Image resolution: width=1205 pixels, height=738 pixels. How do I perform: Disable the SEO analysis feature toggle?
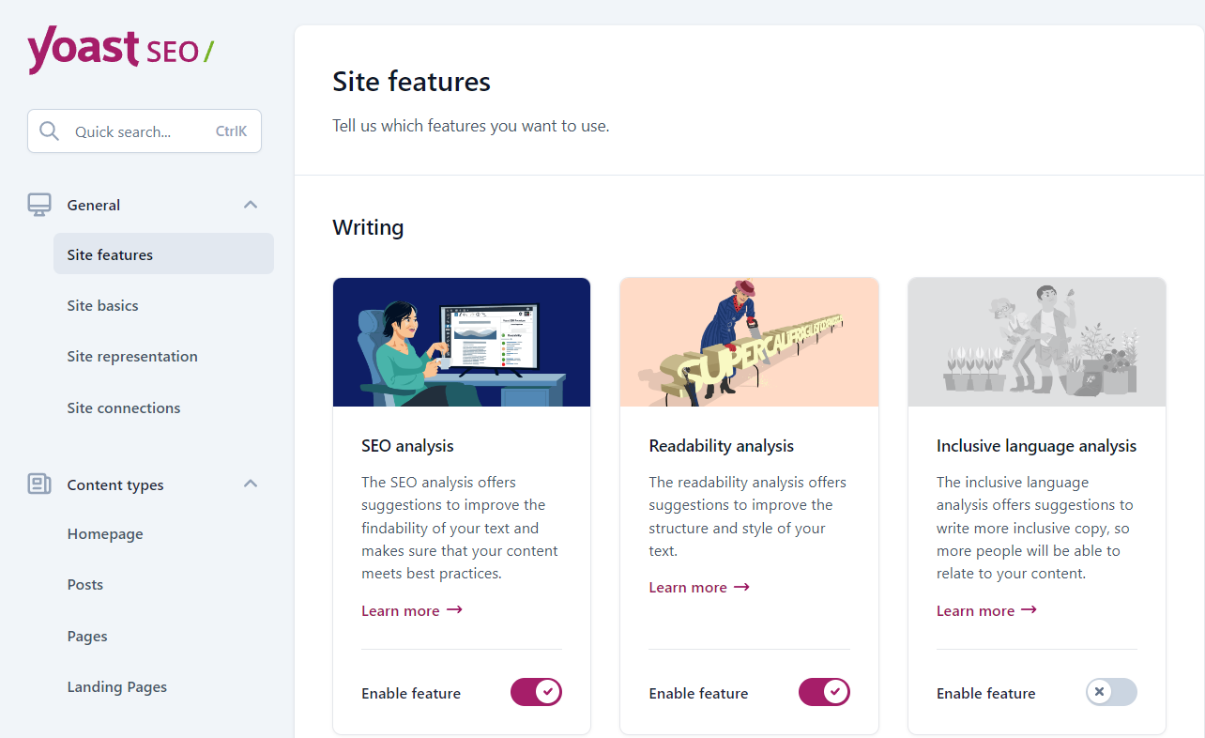(536, 692)
